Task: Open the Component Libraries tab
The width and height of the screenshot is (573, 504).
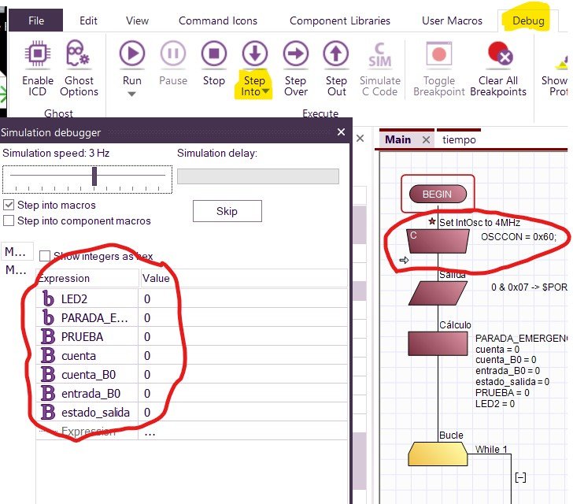Action: [340, 20]
